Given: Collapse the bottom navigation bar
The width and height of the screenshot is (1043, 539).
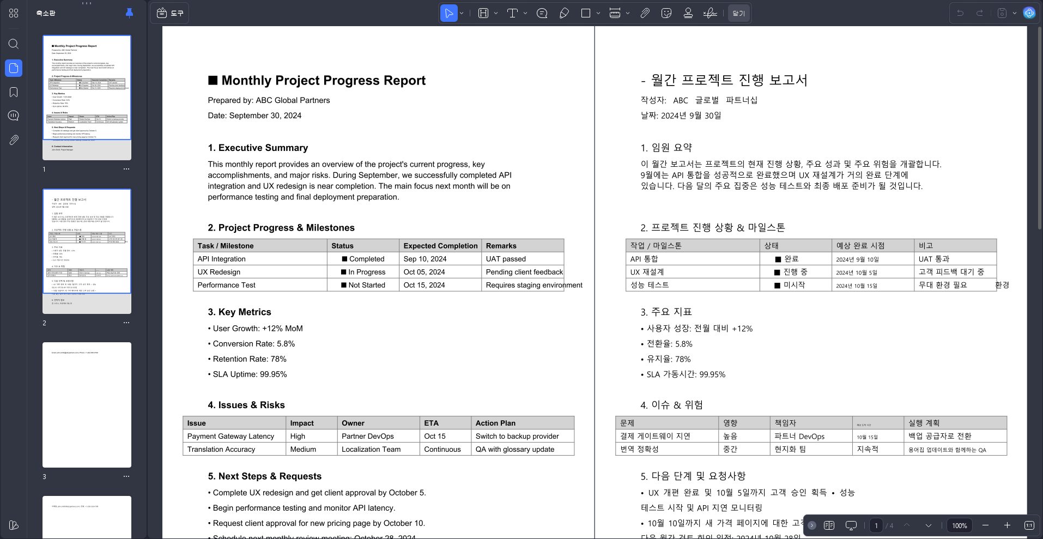Looking at the screenshot, I should click(x=812, y=525).
